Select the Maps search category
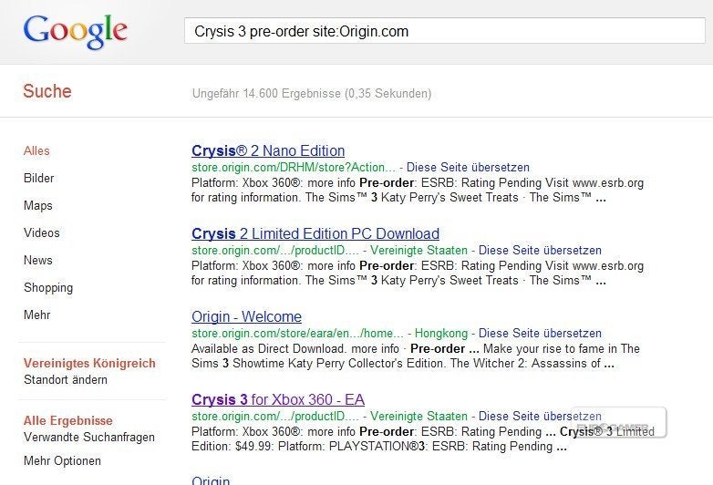The width and height of the screenshot is (713, 485). (x=37, y=205)
